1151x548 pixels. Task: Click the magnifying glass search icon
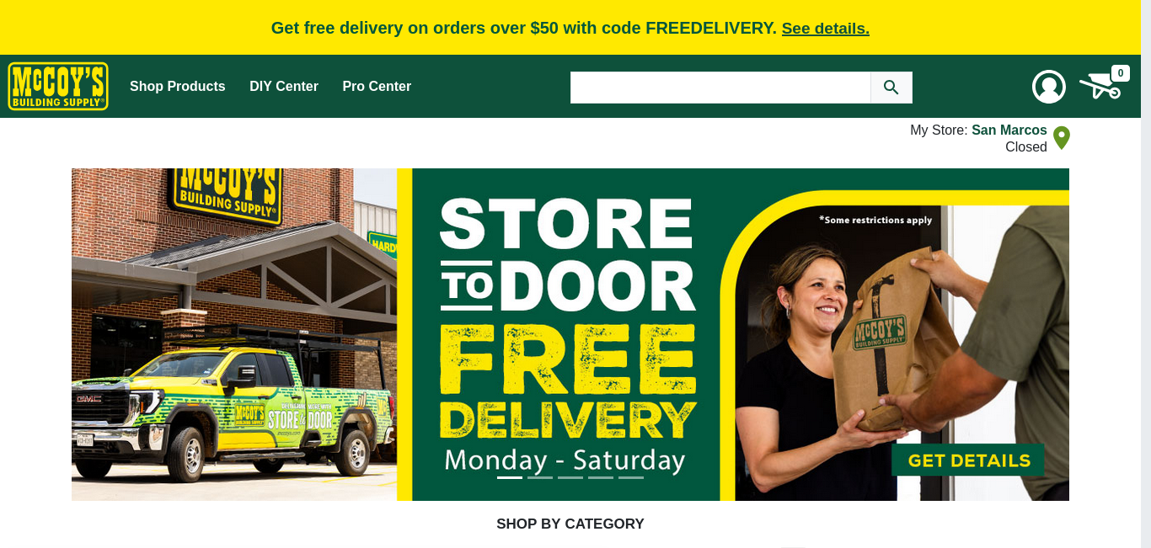(x=891, y=88)
